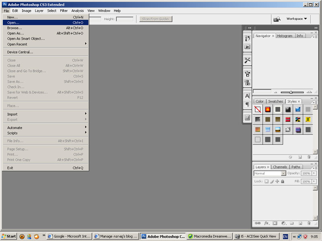Screen dimensions: 322x241
Task: Click the Windows Start button
Action: pos(9,236)
